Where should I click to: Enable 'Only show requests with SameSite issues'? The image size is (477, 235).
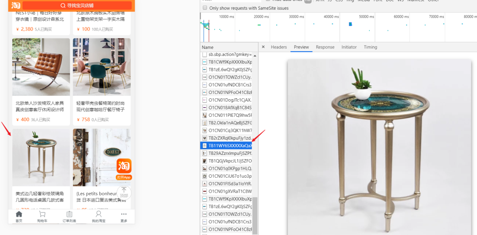(205, 8)
